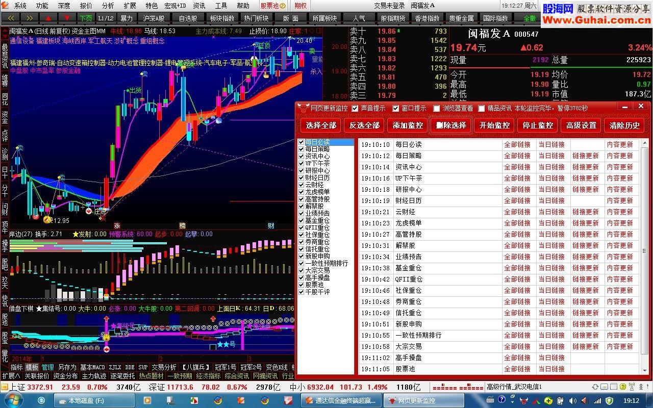Go back with the double left arrow

(11, 18)
